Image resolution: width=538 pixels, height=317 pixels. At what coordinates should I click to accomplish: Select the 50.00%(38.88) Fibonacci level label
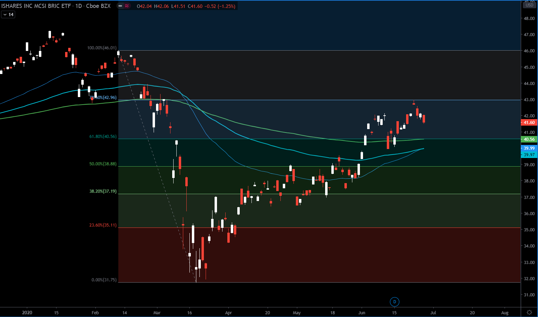pos(103,164)
